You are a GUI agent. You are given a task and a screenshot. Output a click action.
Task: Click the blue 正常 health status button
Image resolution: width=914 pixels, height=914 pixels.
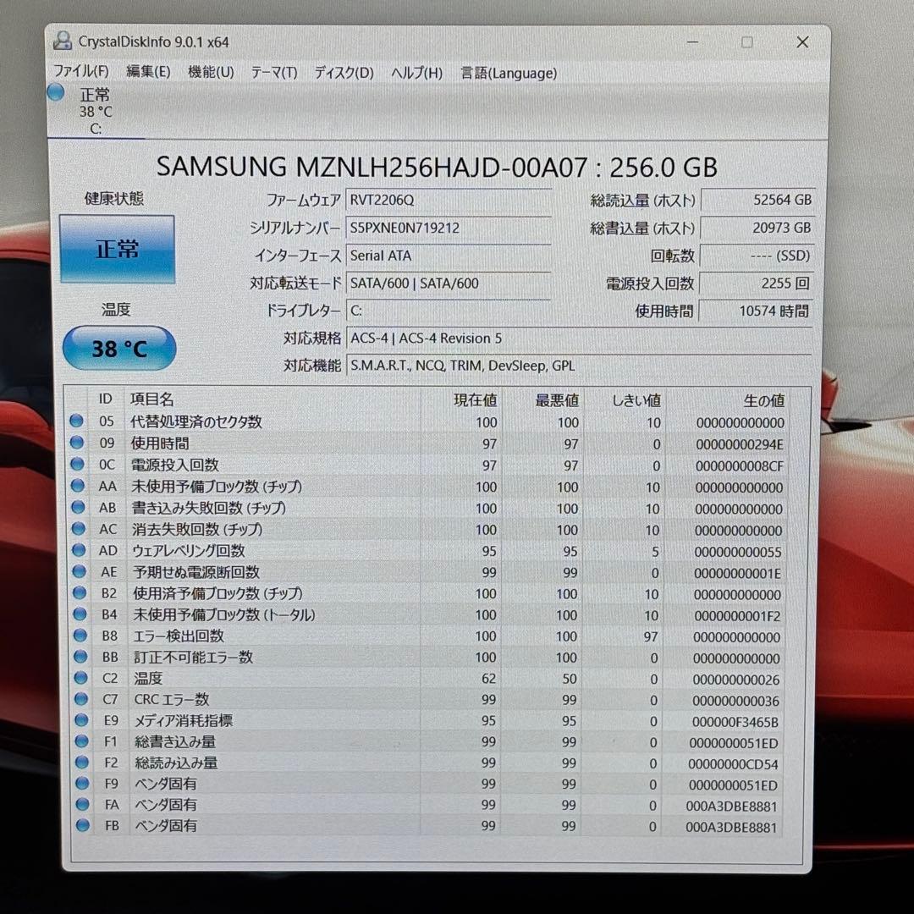(x=117, y=249)
